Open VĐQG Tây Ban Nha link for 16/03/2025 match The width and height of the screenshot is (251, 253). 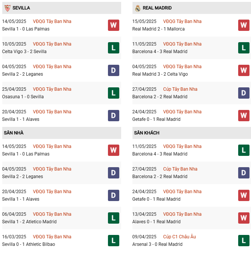coord(52,237)
